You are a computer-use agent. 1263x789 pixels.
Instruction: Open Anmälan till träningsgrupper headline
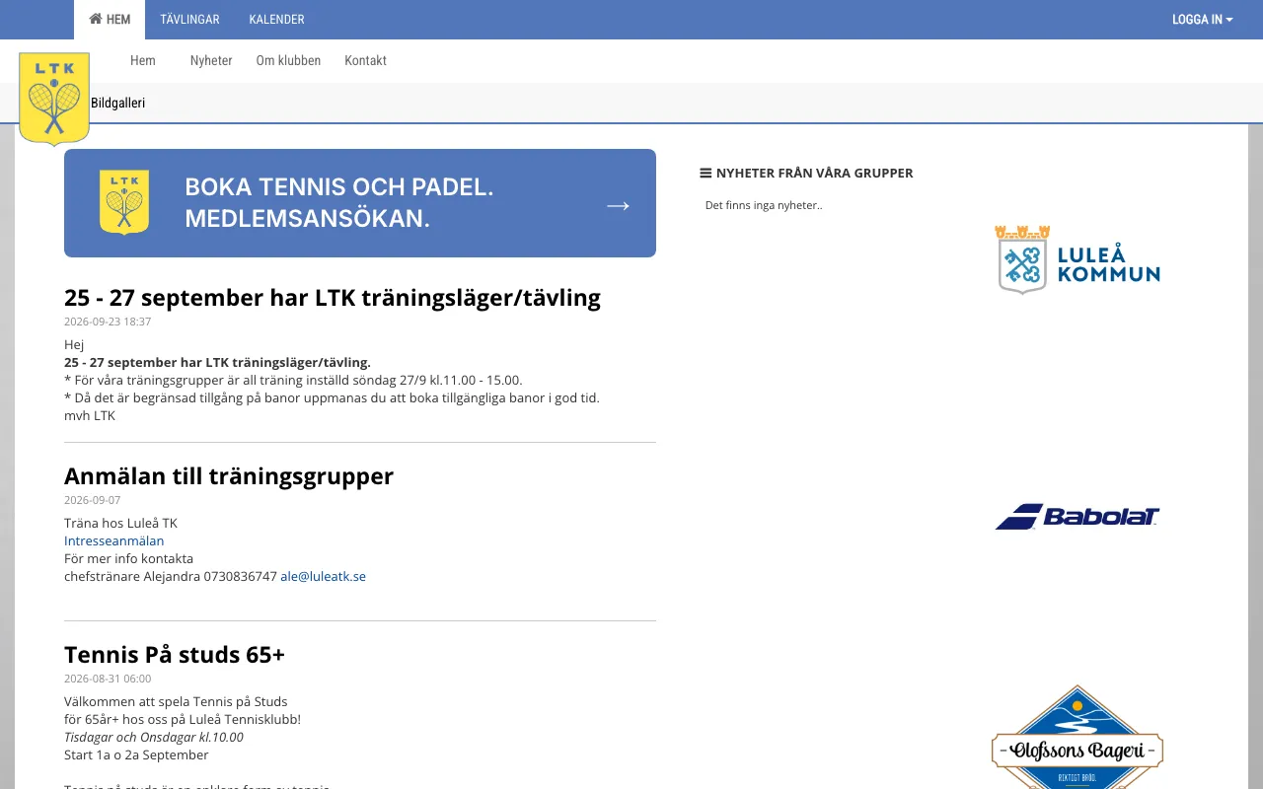point(229,475)
